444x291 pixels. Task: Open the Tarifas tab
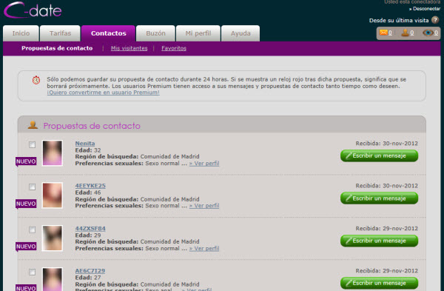[x=60, y=33]
